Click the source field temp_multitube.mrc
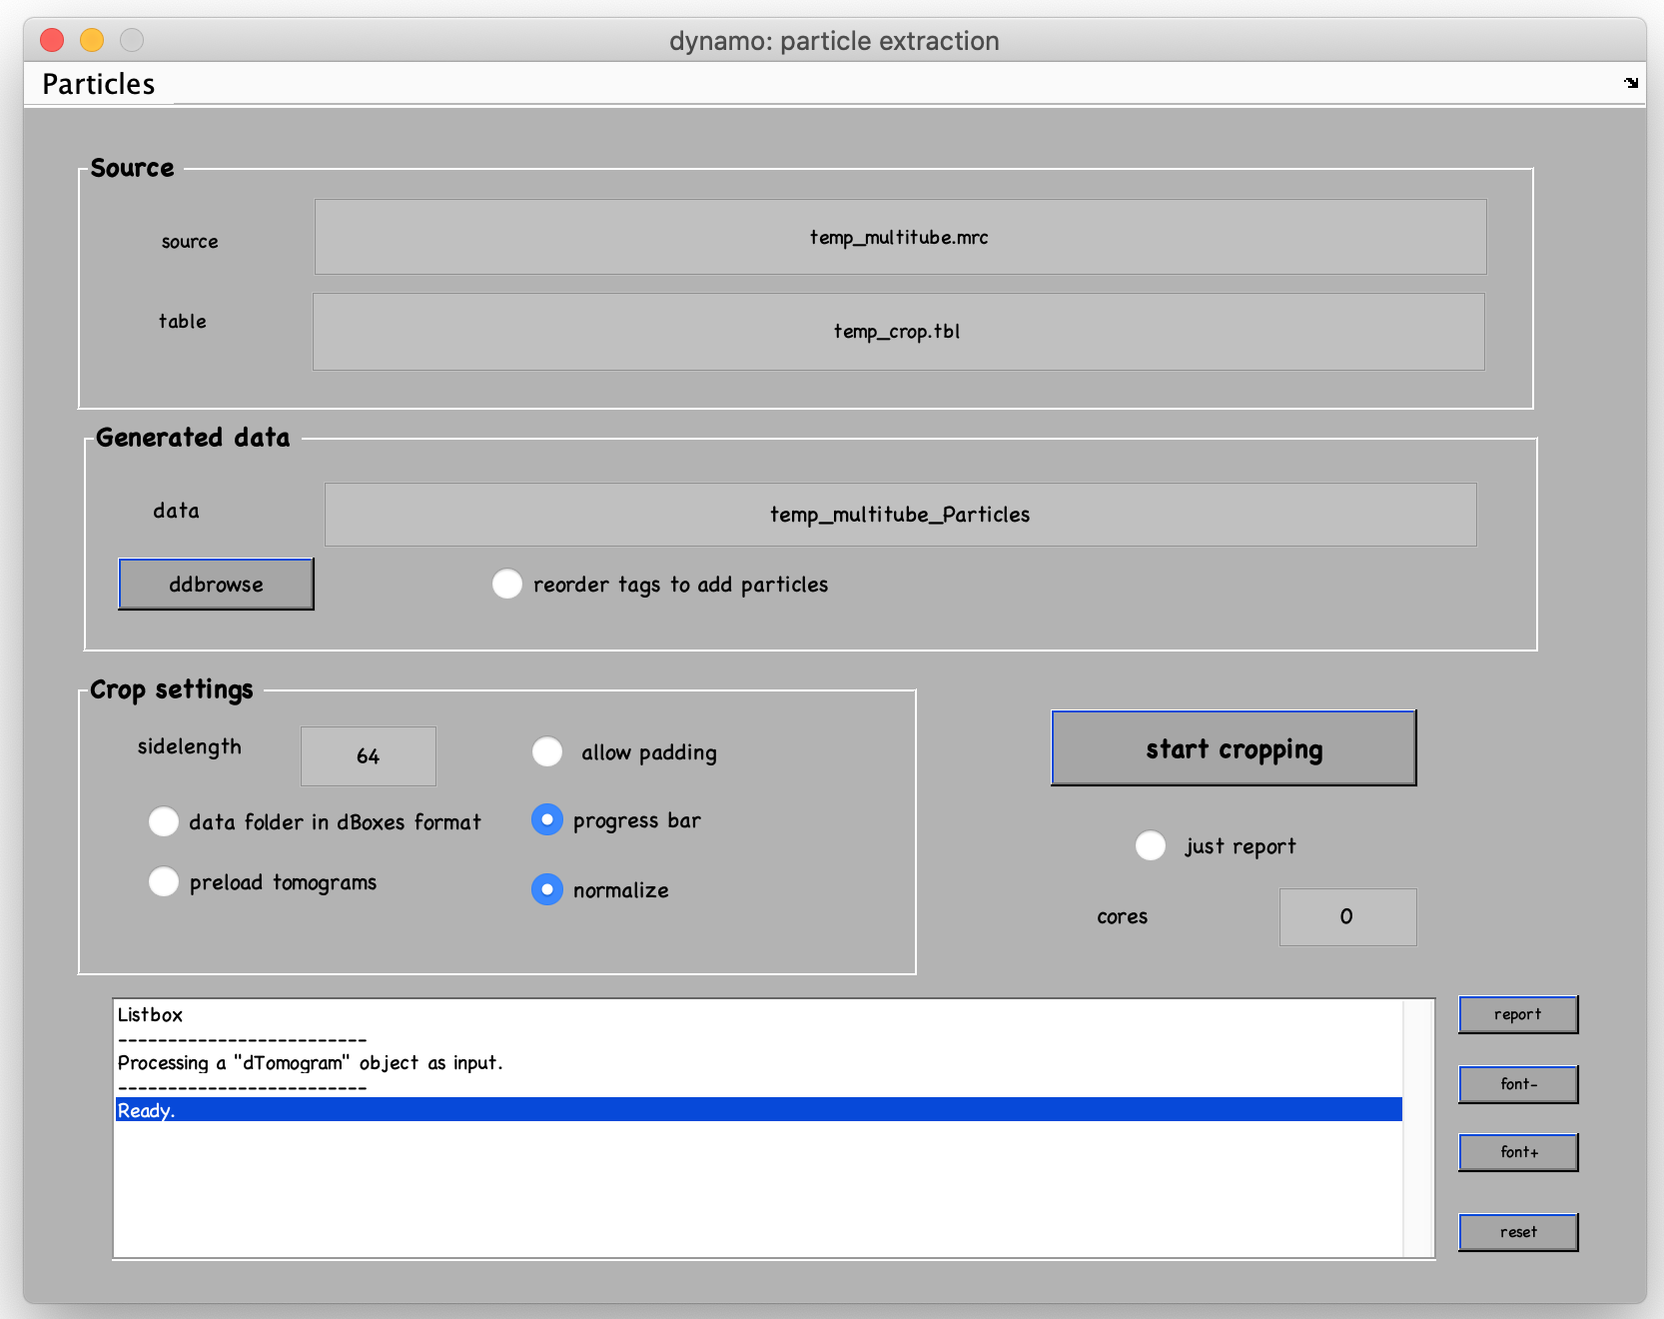Screen dimensions: 1664x1319 point(900,237)
